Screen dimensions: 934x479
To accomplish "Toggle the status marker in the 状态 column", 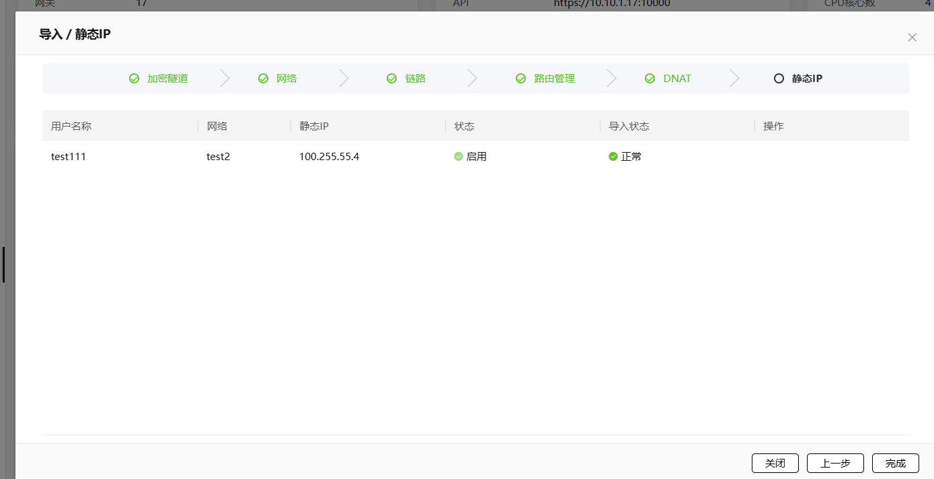I will pos(458,156).
